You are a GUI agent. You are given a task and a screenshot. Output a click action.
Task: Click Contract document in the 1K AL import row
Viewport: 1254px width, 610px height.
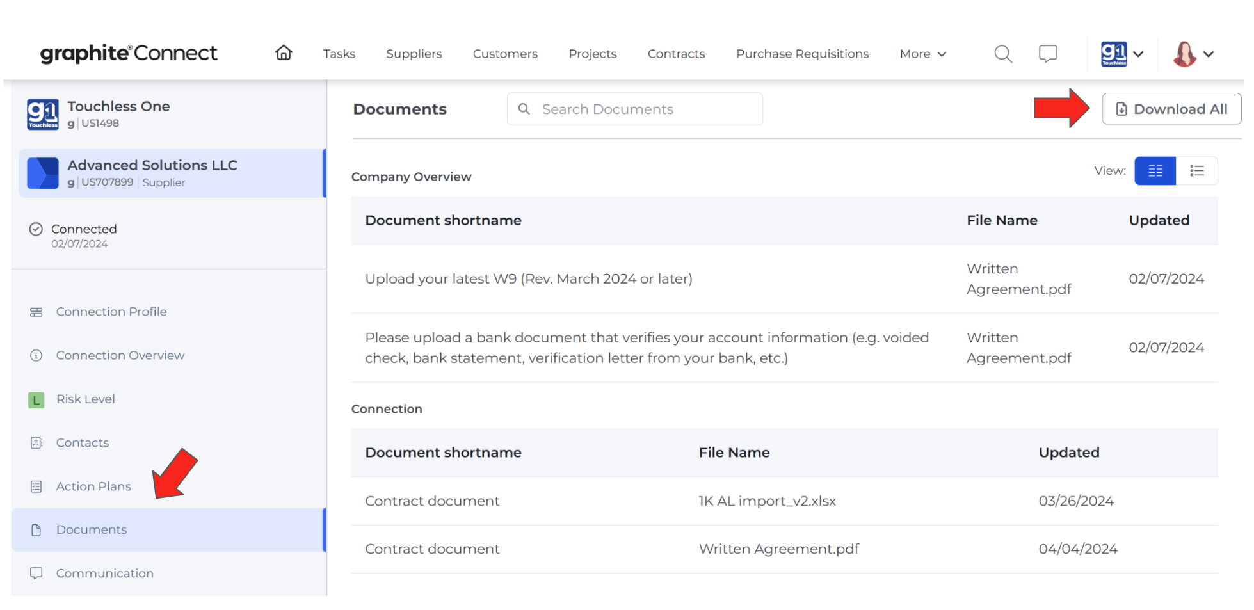pyautogui.click(x=432, y=501)
